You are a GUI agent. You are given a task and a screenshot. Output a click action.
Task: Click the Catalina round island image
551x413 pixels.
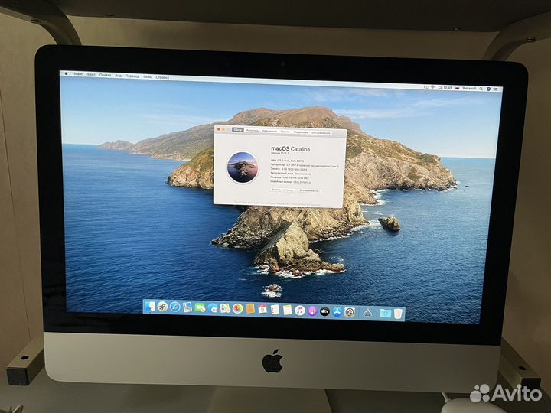[x=243, y=167]
